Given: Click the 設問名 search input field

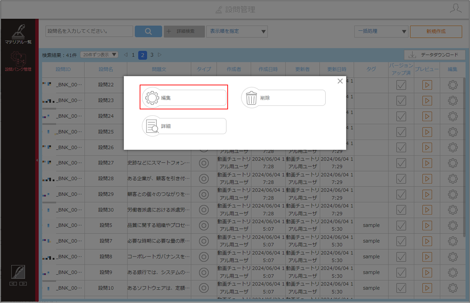Looking at the screenshot, I should point(89,31).
